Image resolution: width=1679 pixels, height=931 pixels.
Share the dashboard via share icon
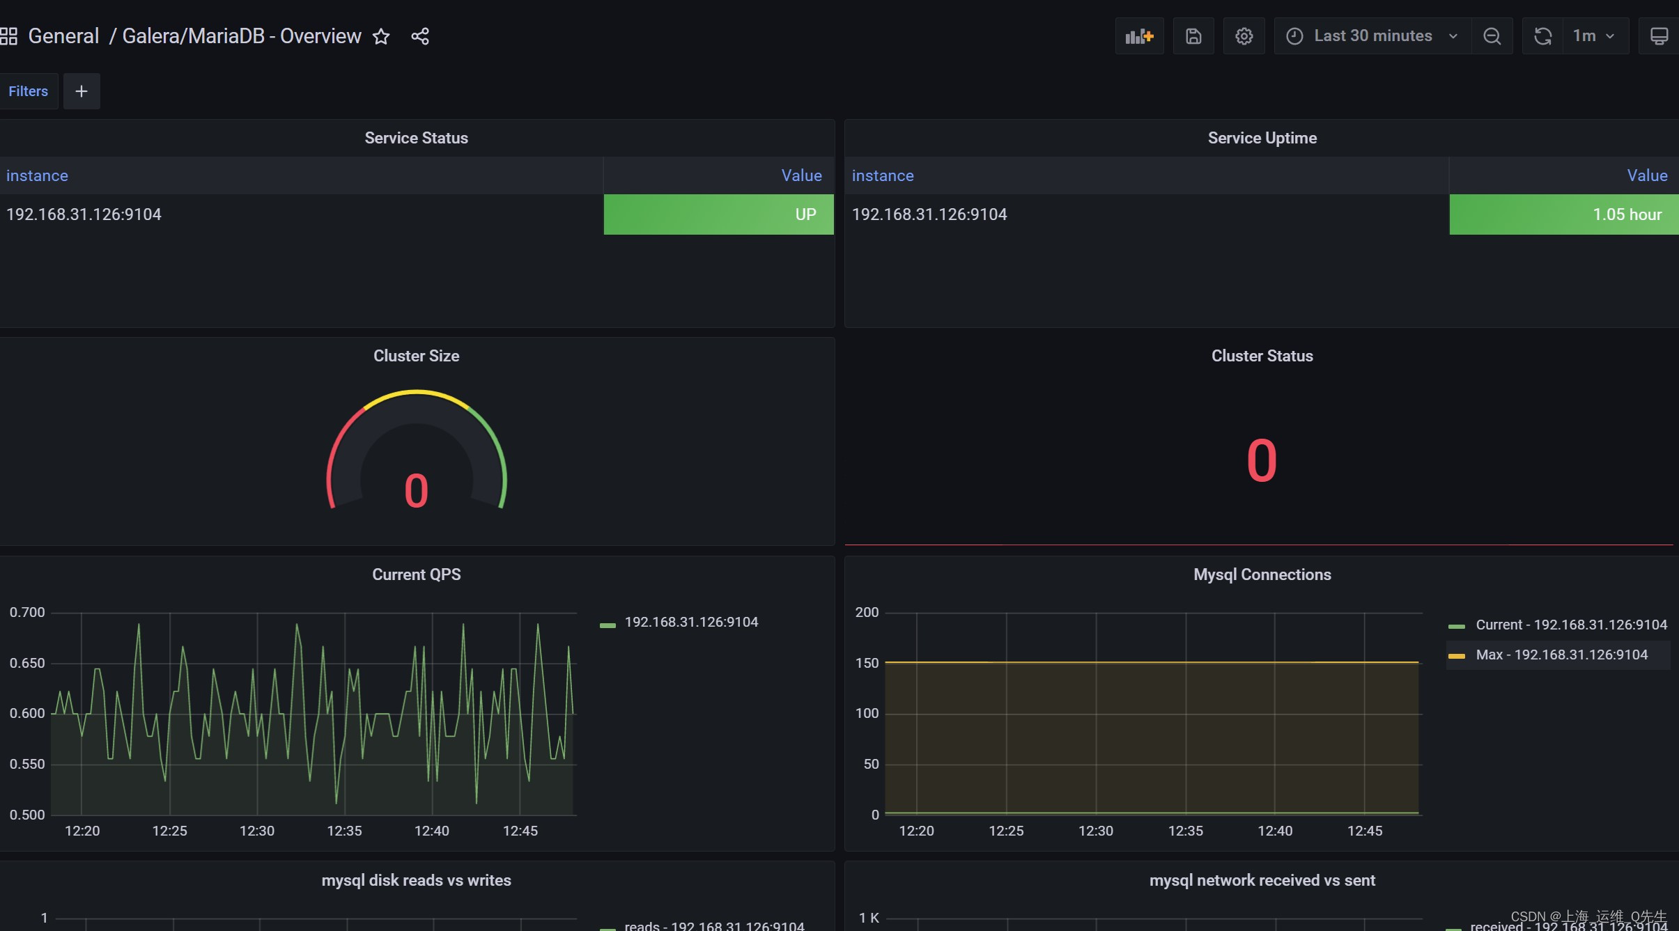click(420, 36)
